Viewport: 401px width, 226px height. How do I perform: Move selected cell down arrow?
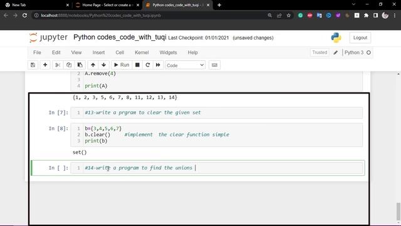[x=103, y=65]
